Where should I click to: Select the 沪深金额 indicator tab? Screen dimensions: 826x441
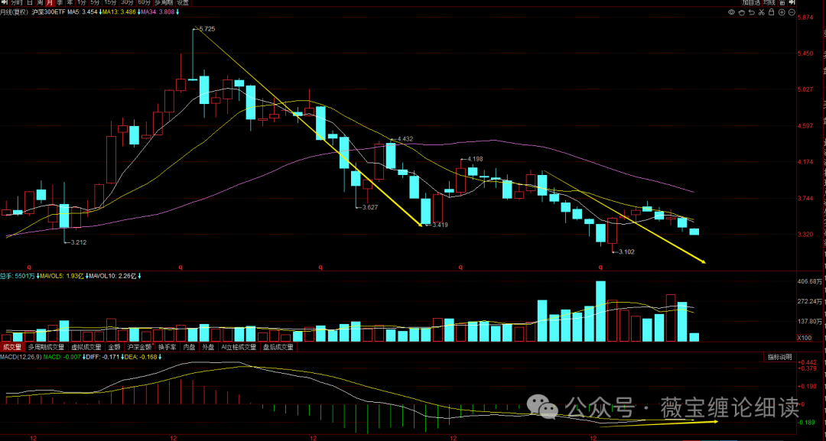pyautogui.click(x=140, y=347)
